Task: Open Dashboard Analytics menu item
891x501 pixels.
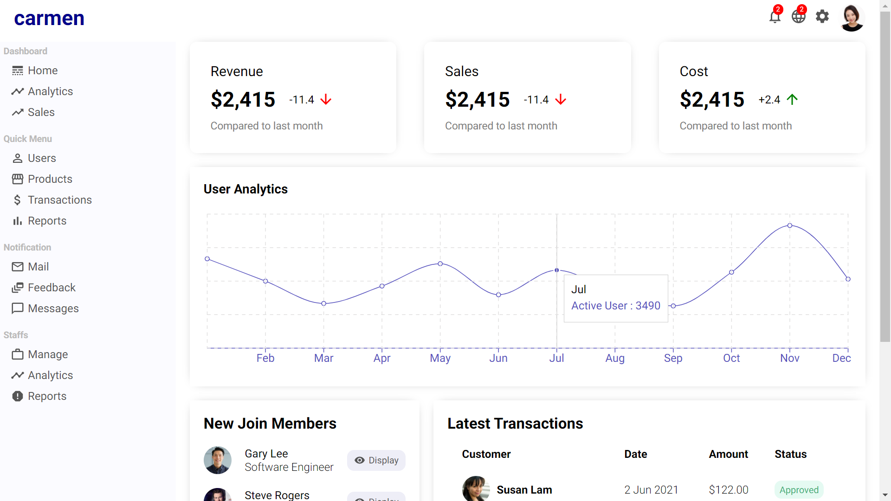Action: pos(50,91)
